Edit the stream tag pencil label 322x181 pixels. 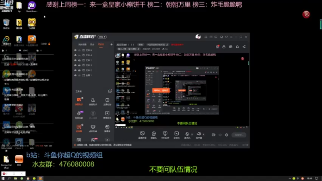pyautogui.click(x=157, y=45)
